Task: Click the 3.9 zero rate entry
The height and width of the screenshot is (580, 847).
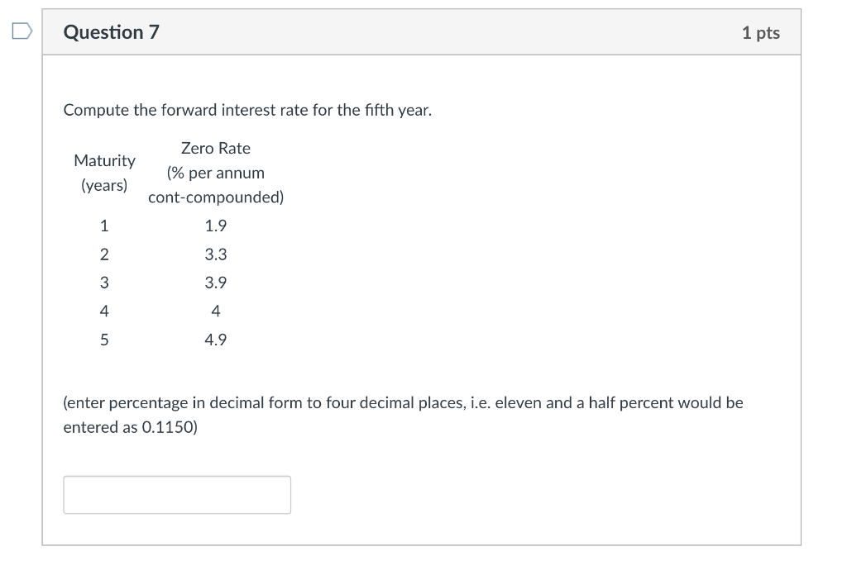Action: (215, 282)
